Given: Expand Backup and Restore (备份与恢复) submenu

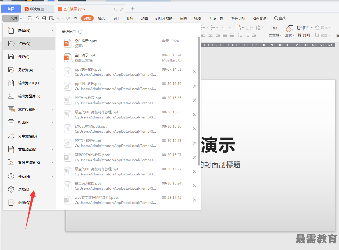Looking at the screenshot, I should (52, 163).
